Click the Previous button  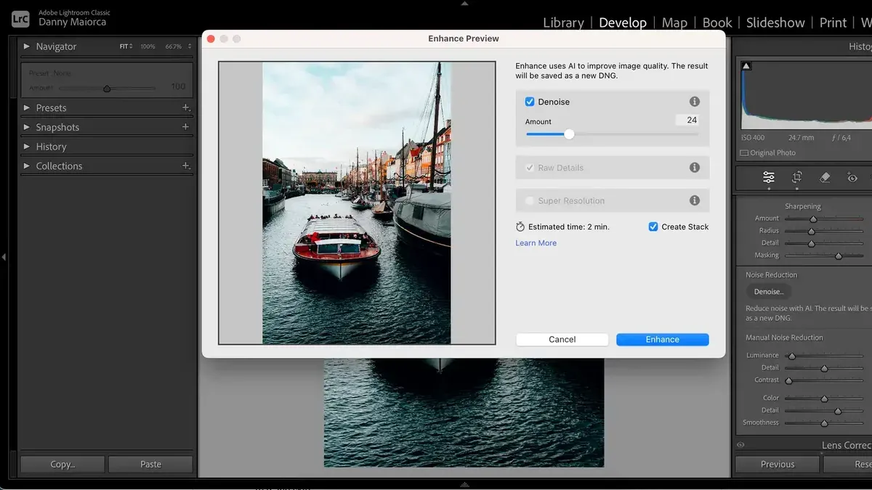778,464
